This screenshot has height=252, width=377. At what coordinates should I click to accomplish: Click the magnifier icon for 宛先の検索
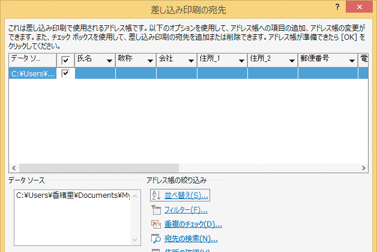tap(156, 239)
